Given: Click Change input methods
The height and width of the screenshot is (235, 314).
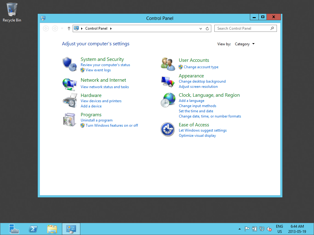Looking at the screenshot, I should point(197,106).
